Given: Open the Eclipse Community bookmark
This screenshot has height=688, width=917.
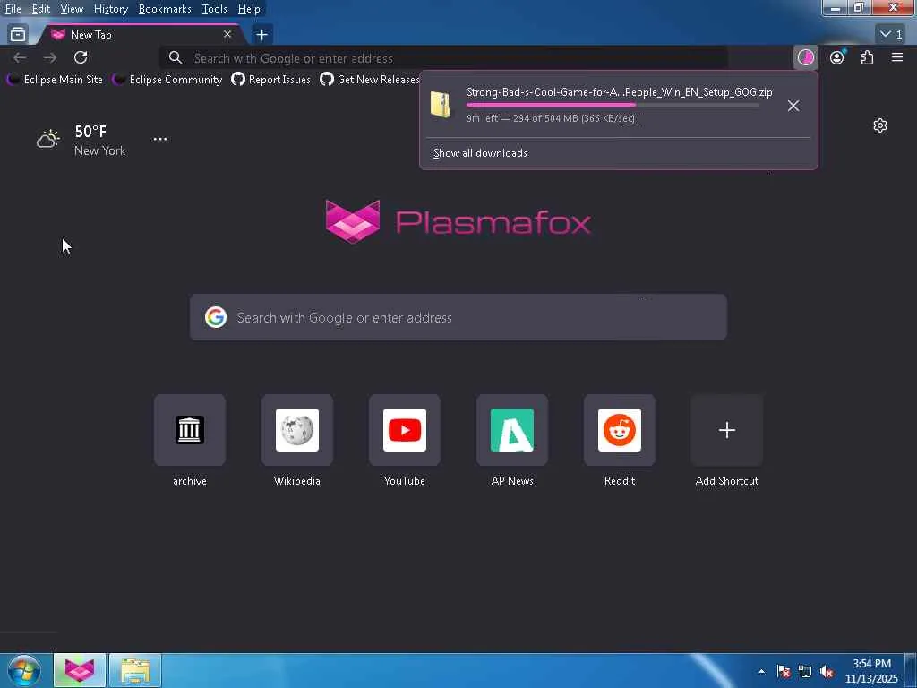Looking at the screenshot, I should [167, 79].
